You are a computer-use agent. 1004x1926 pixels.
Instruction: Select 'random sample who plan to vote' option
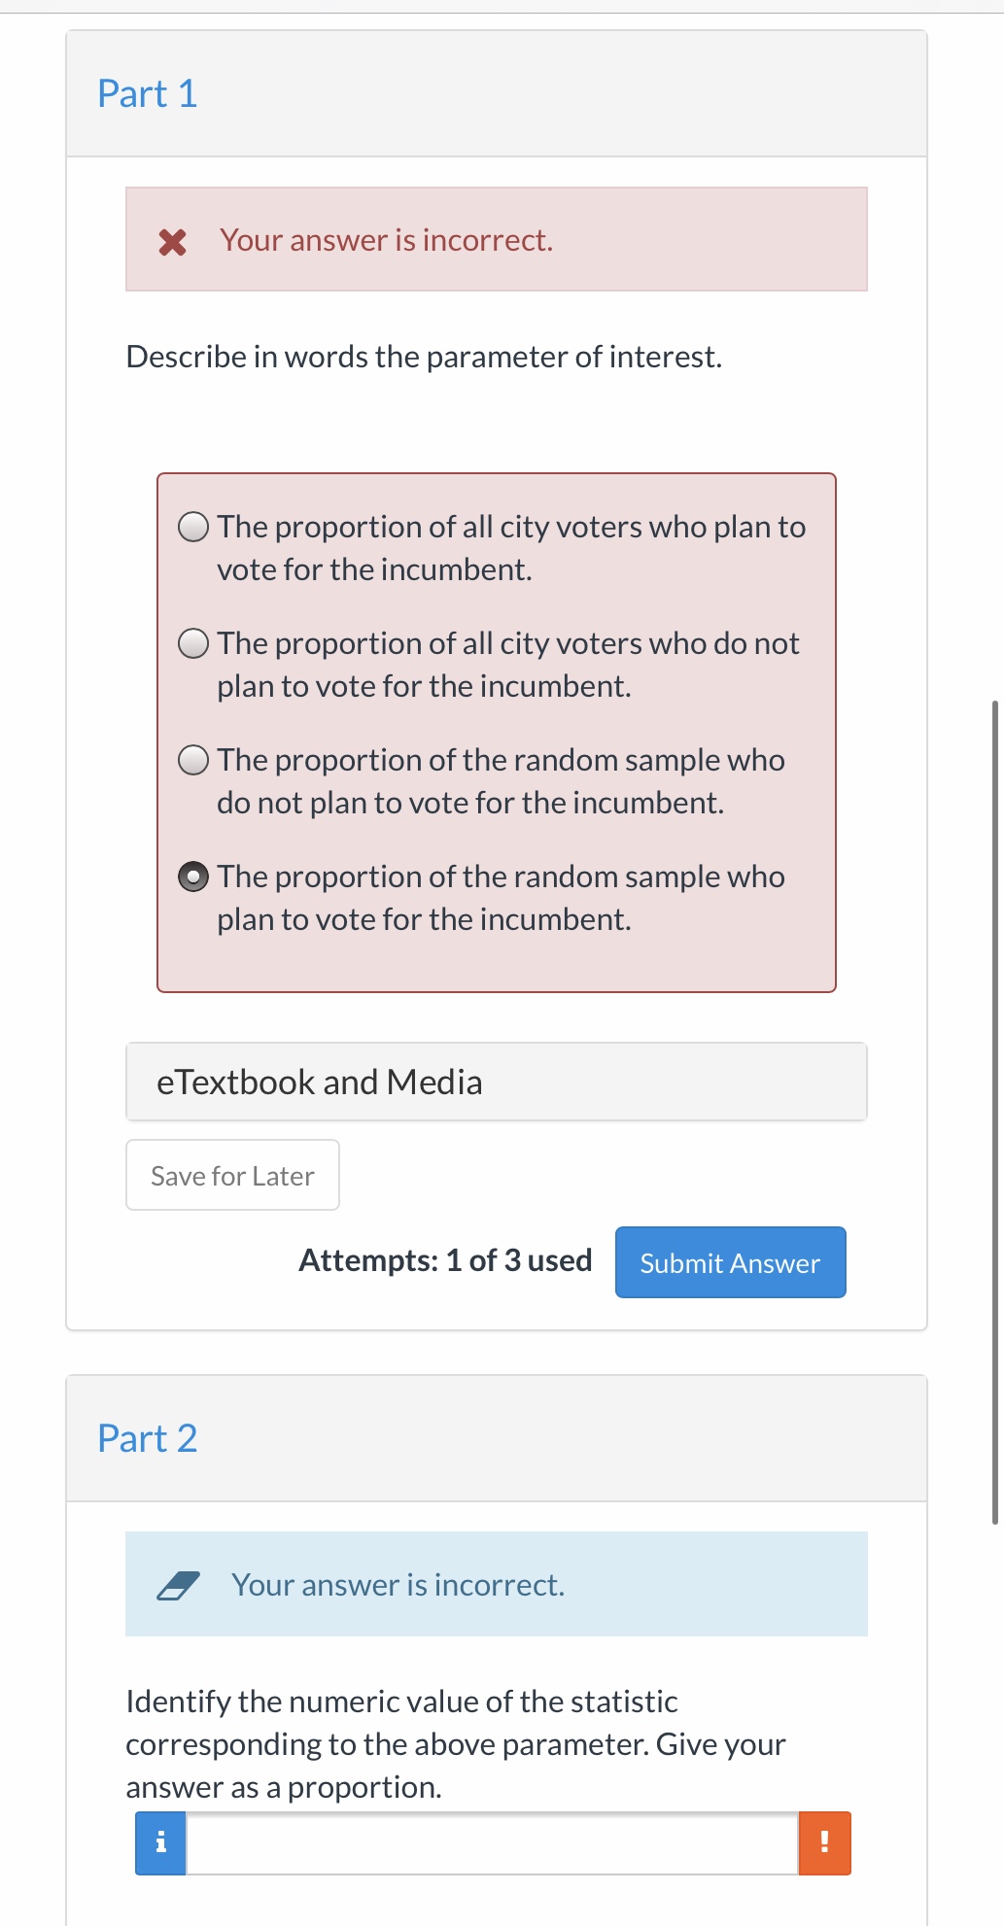coord(193,877)
